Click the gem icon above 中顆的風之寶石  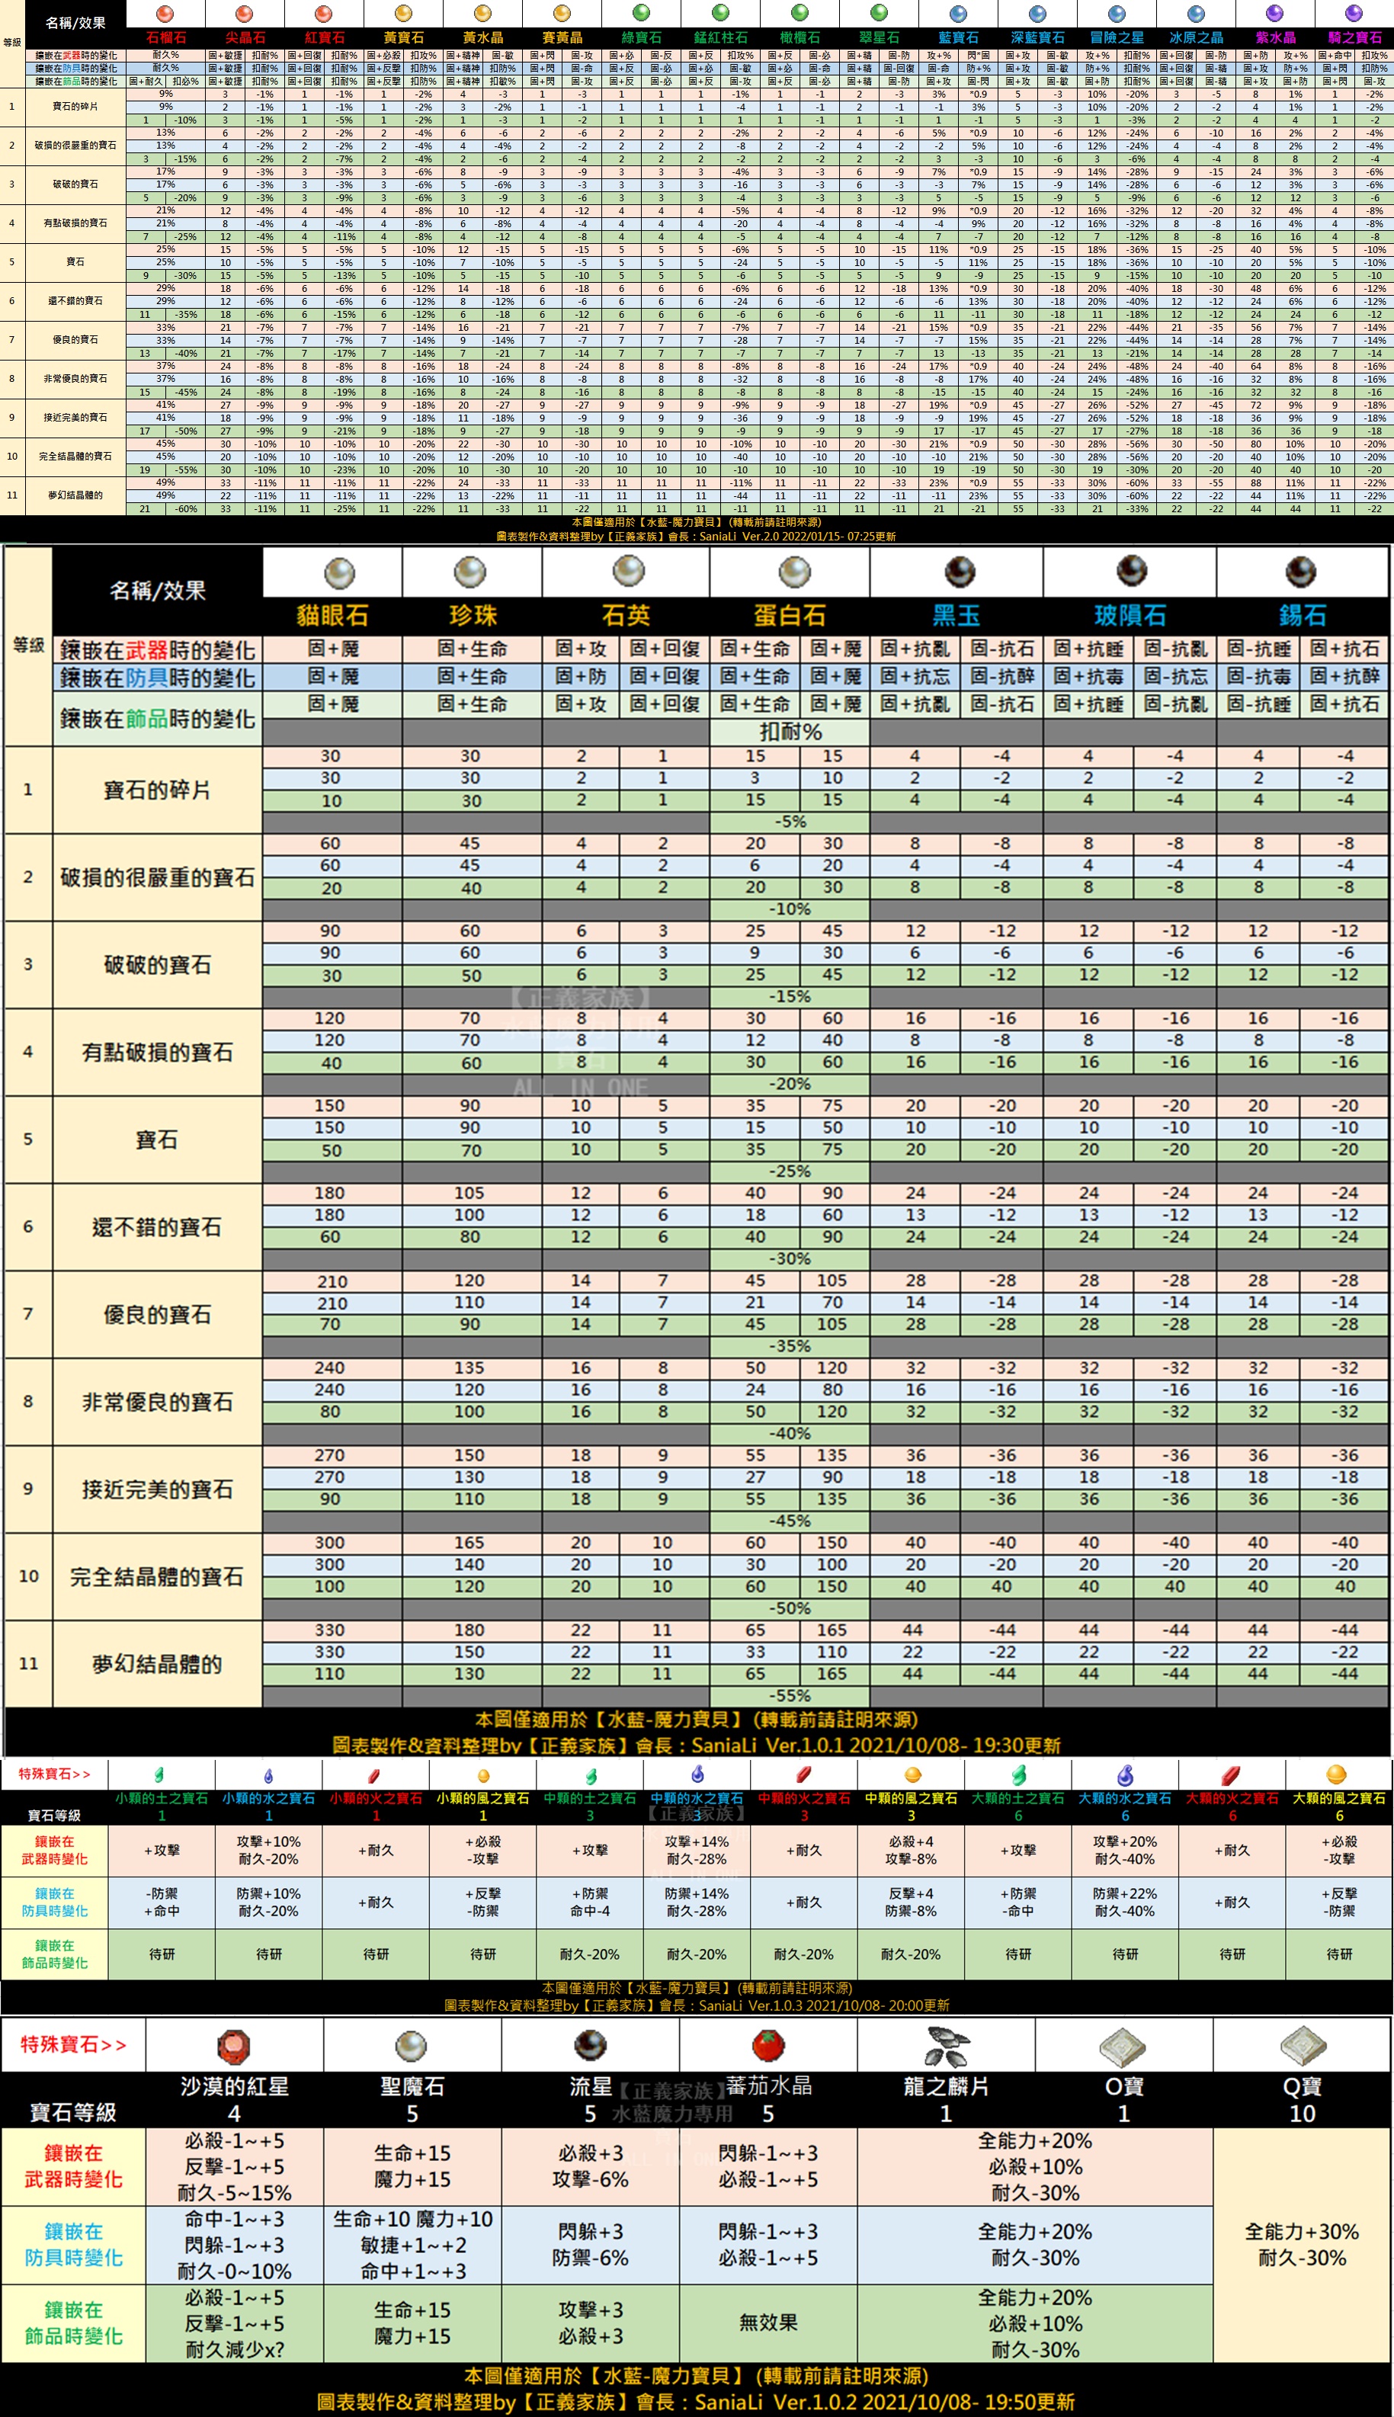tap(912, 1774)
